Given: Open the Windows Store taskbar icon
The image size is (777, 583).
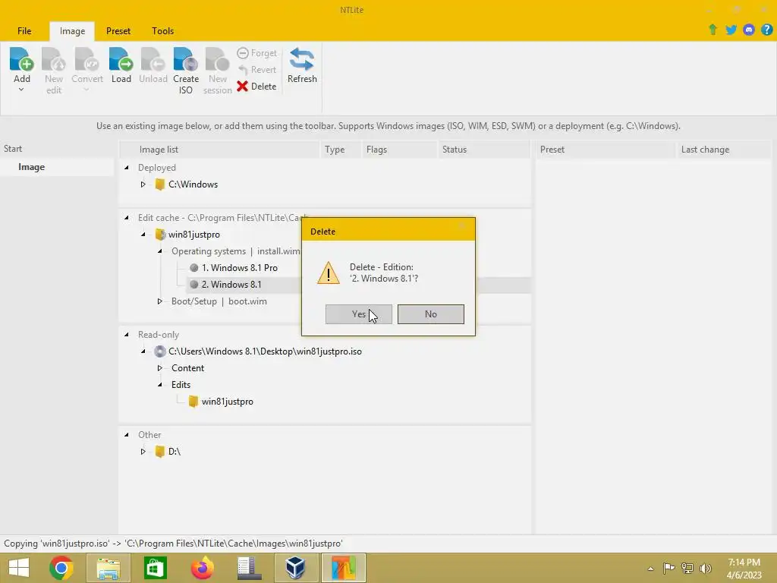Looking at the screenshot, I should pyautogui.click(x=155, y=568).
